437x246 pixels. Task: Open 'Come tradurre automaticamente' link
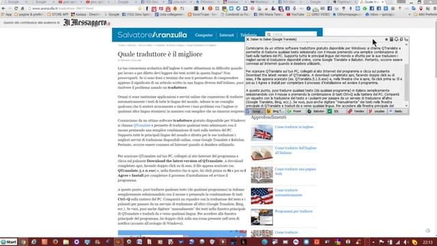(x=288, y=193)
